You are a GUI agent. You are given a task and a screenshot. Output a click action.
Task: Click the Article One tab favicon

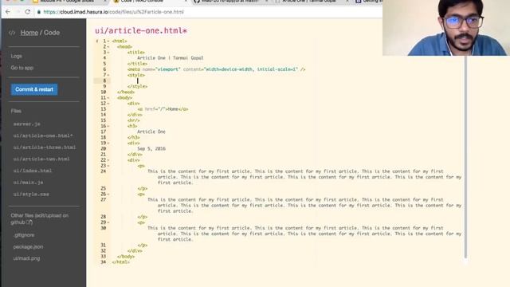tap(277, 2)
